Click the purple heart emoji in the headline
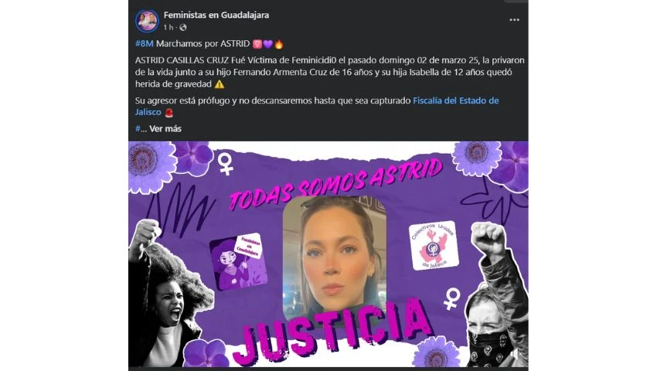Viewport: 657px width, 371px height. point(268,43)
